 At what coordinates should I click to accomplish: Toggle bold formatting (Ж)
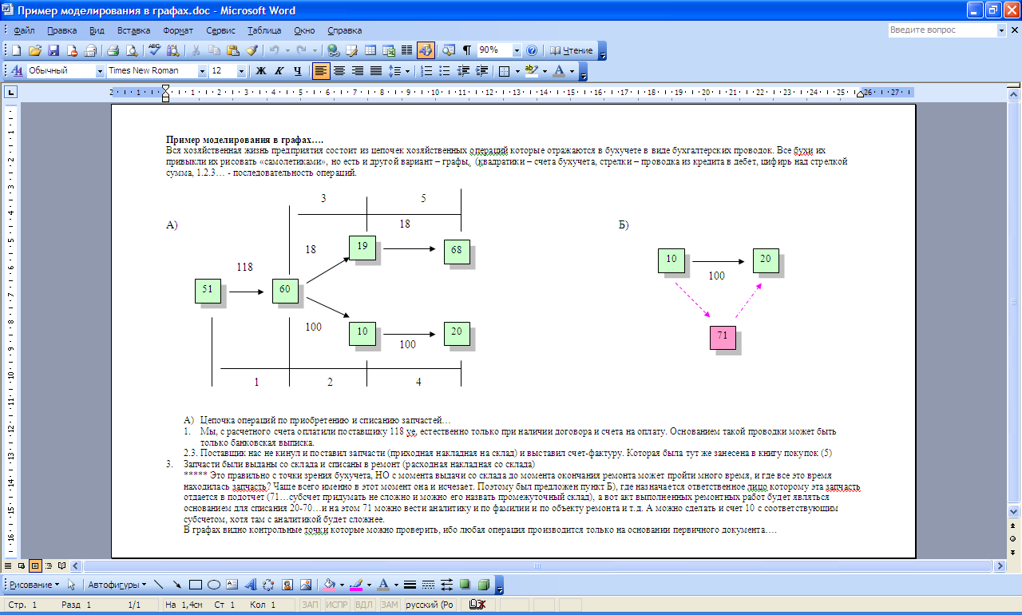point(260,71)
